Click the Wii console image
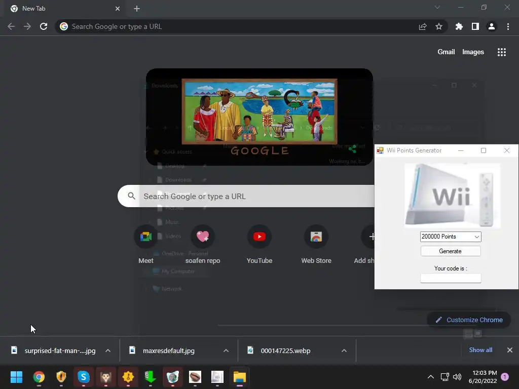The height and width of the screenshot is (389, 519). point(452,196)
